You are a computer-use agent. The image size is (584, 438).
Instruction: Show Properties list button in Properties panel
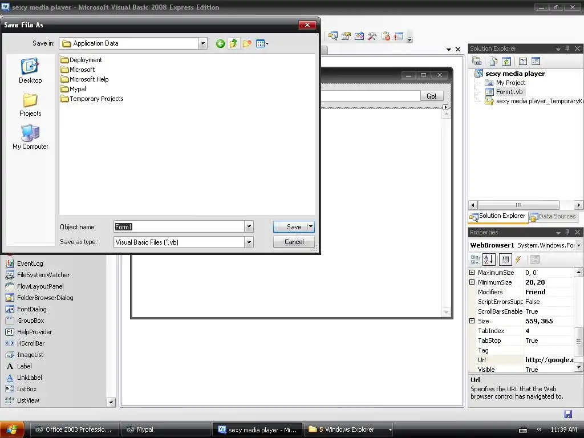click(x=505, y=259)
